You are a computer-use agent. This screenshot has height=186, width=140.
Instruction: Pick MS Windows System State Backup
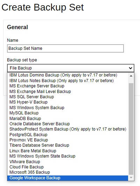click(x=68, y=156)
